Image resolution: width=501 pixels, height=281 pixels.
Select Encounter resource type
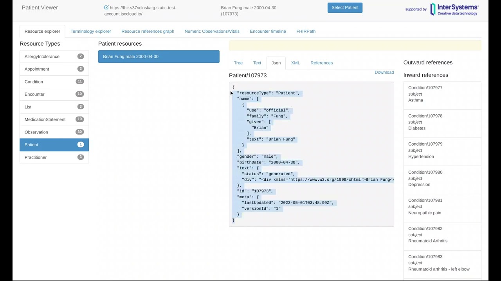[54, 94]
